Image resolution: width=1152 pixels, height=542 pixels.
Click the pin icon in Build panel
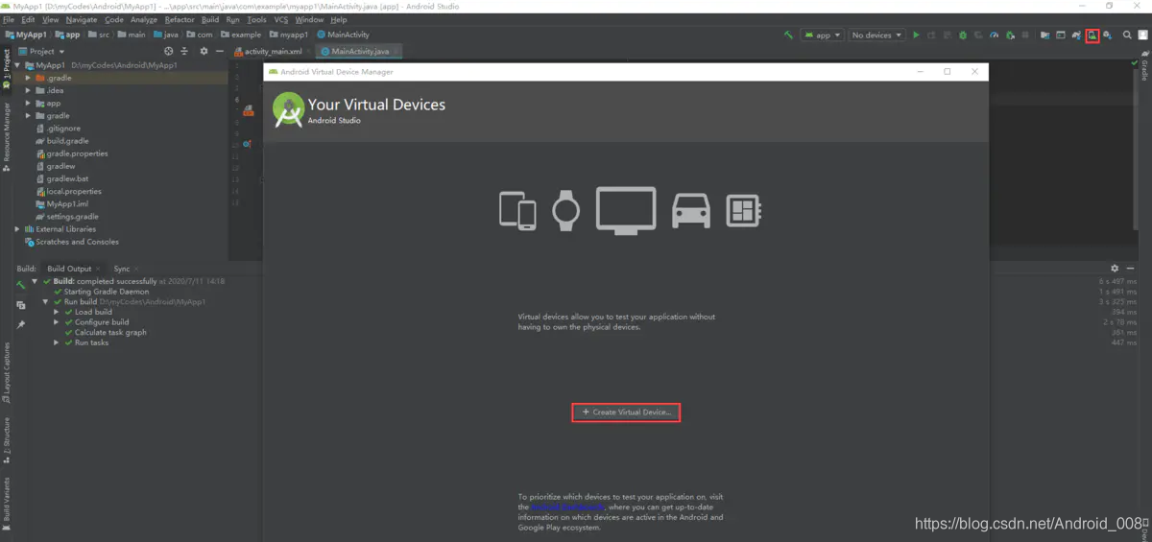(x=21, y=324)
